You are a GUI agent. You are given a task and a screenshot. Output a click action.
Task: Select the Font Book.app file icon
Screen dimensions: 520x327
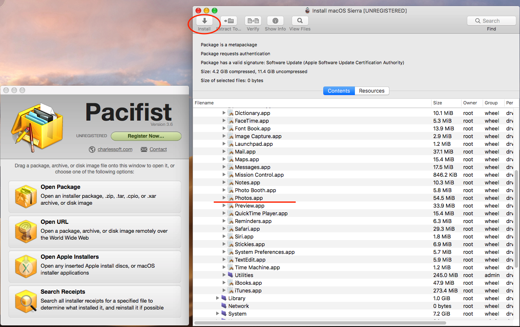pos(230,128)
